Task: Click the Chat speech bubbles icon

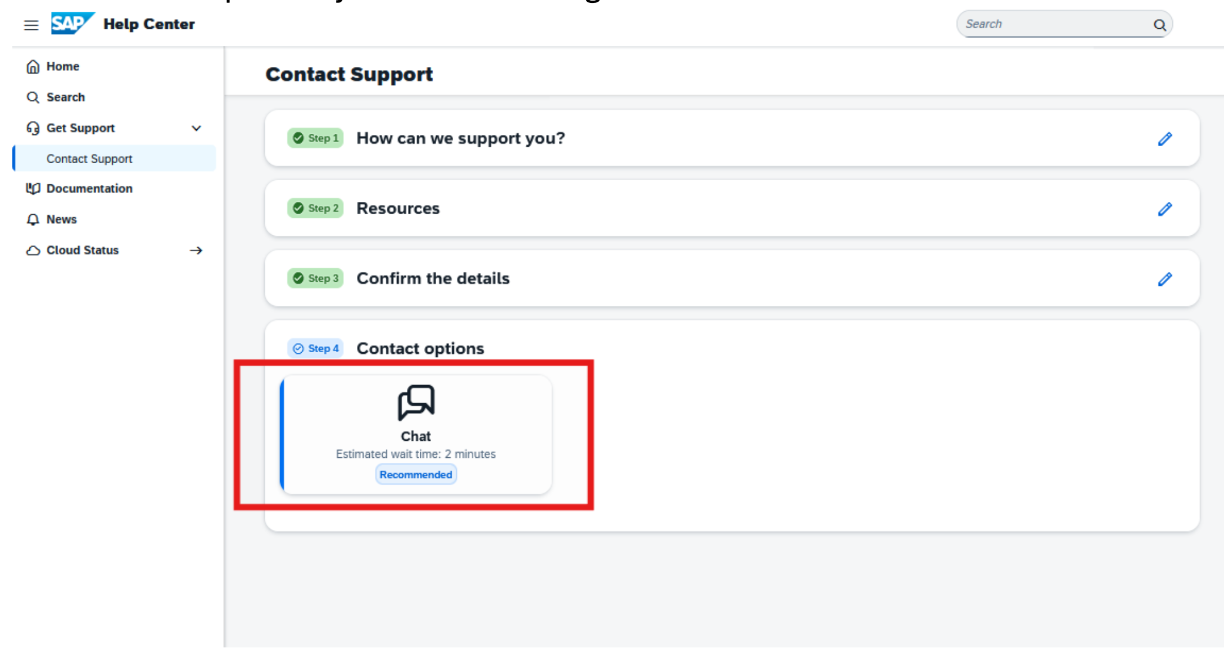Action: [x=416, y=403]
